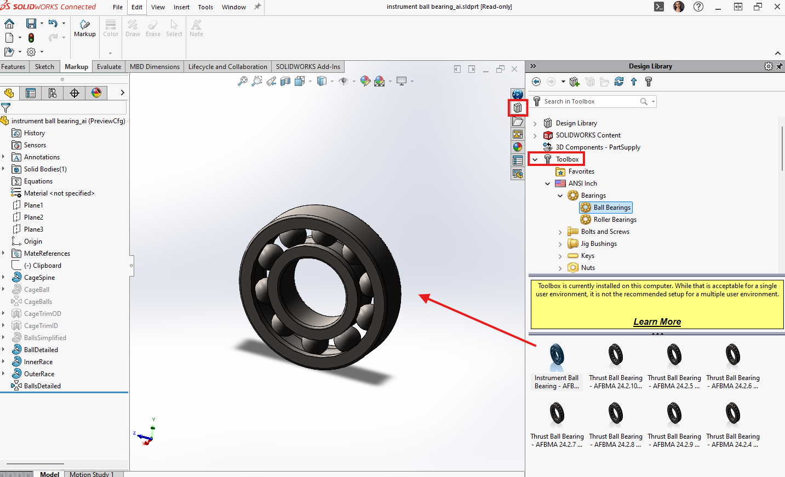
Task: Click the feature tree filter funnel
Action: (6, 107)
